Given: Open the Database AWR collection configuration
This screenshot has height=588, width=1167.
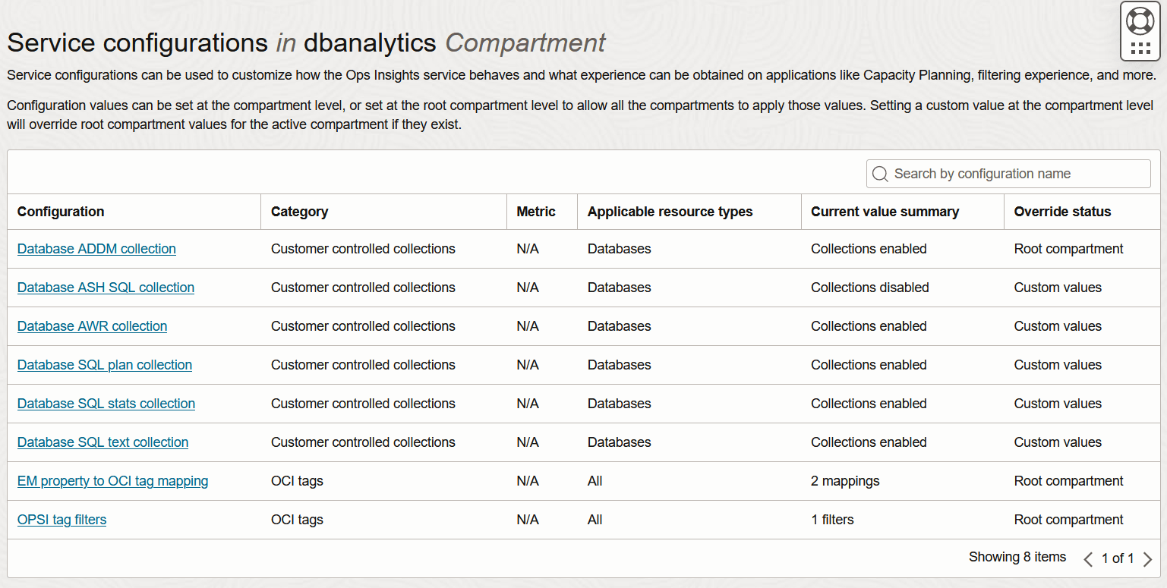Looking at the screenshot, I should (92, 326).
